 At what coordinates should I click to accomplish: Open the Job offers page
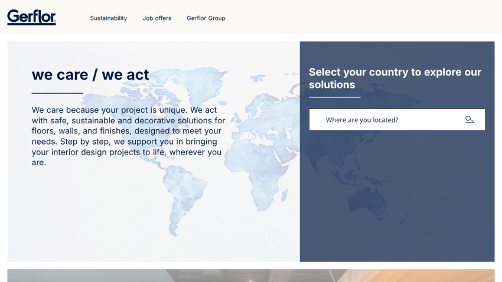click(157, 18)
